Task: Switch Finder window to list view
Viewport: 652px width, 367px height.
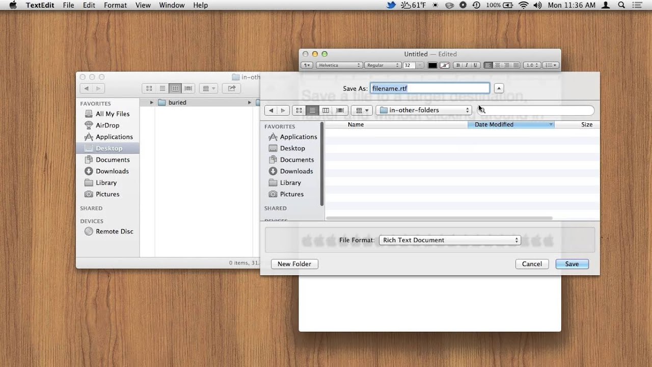Action: coord(162,88)
